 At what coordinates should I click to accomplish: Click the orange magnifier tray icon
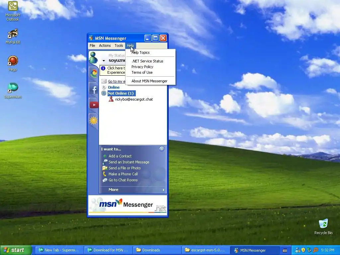coord(315,250)
